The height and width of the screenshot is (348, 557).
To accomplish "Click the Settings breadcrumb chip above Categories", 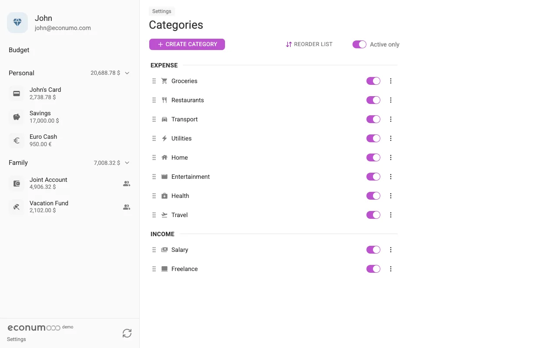I will click(x=162, y=11).
